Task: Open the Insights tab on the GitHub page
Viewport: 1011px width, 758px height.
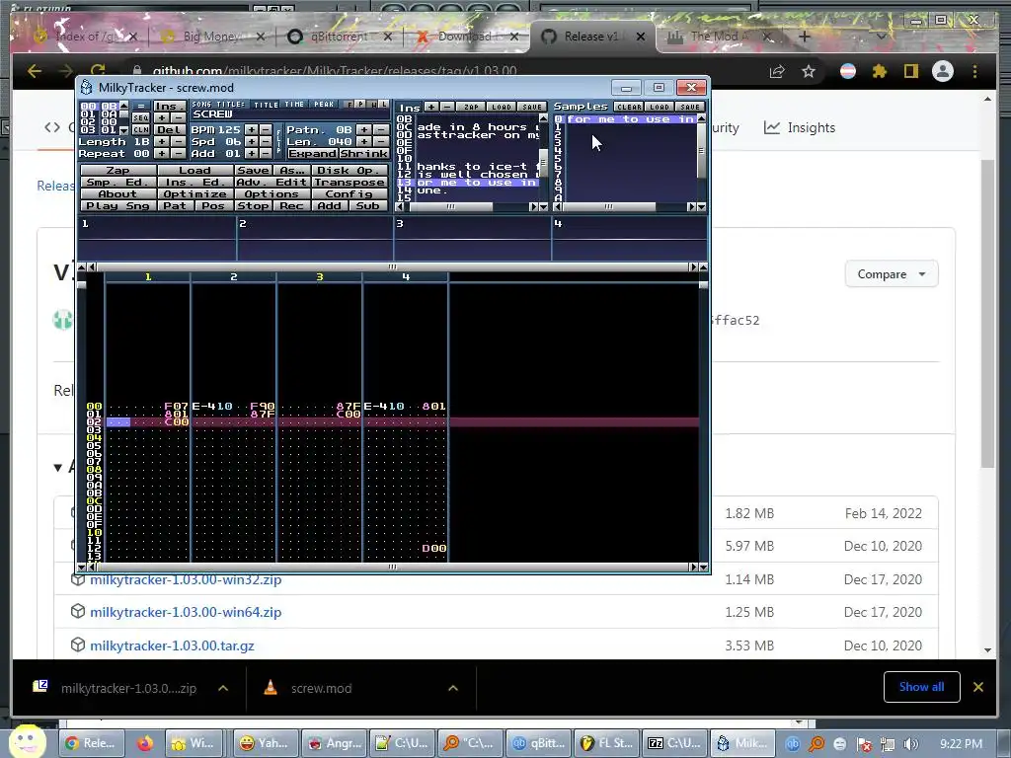Action: [x=800, y=127]
